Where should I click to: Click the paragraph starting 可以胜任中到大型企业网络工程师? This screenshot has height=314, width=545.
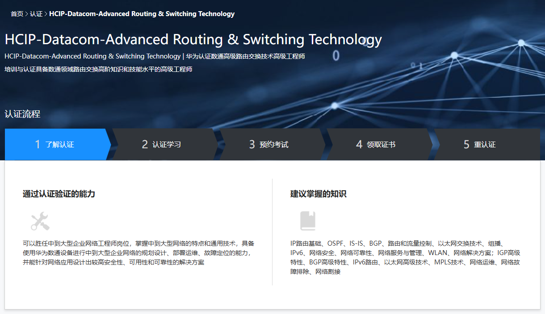(138, 253)
